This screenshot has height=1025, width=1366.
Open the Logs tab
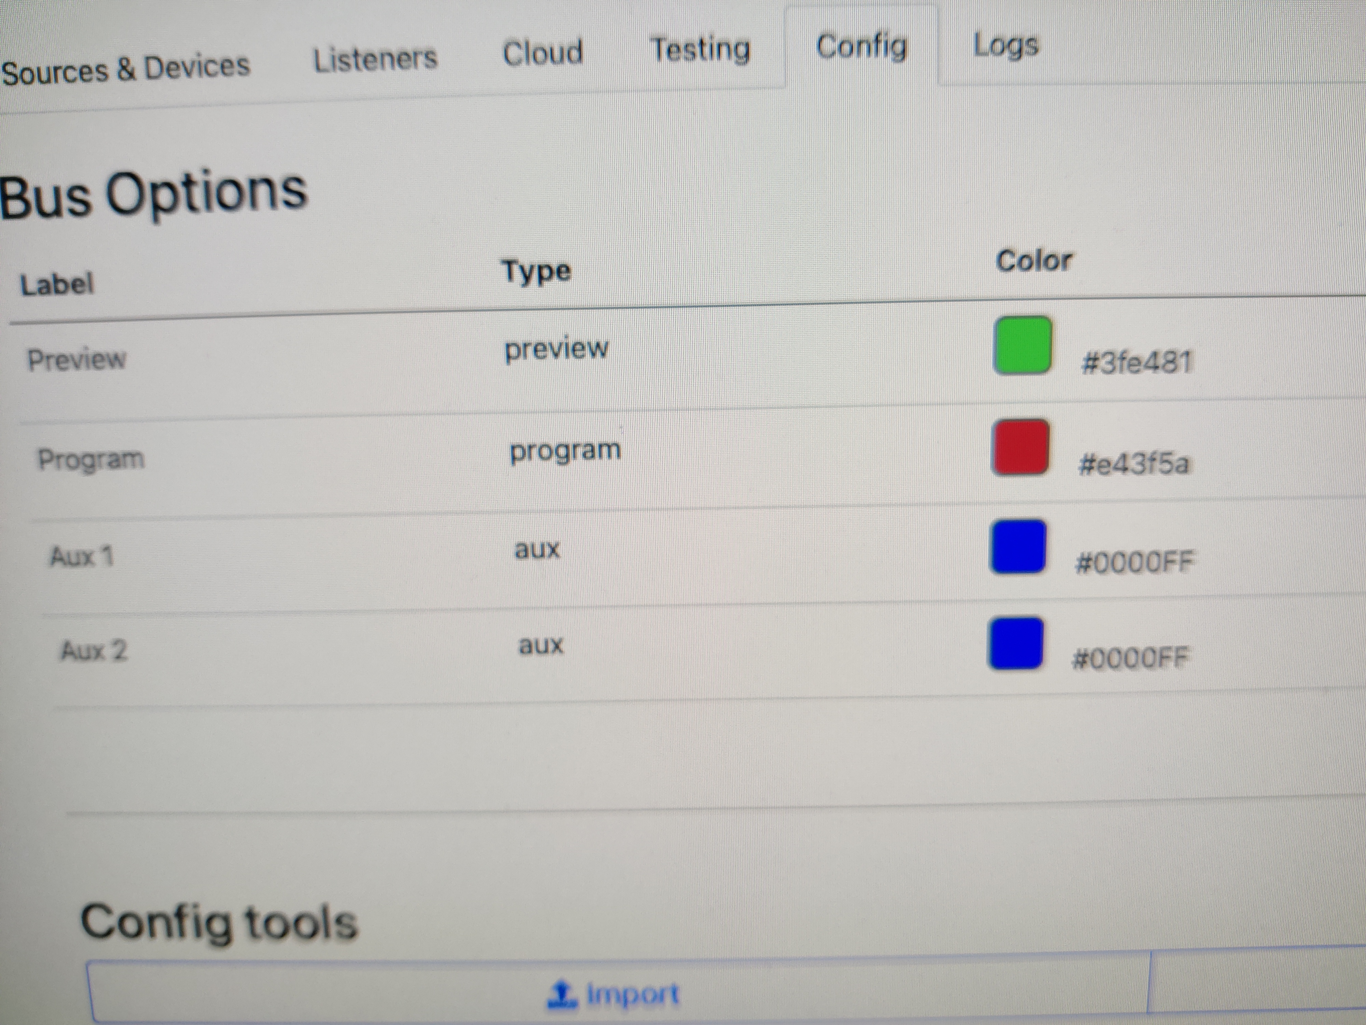(1005, 45)
